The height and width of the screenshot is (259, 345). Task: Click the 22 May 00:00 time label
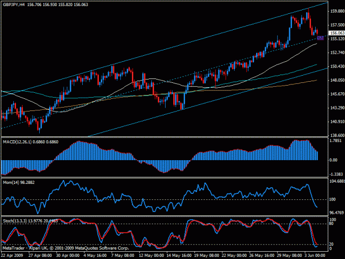pos(234,256)
